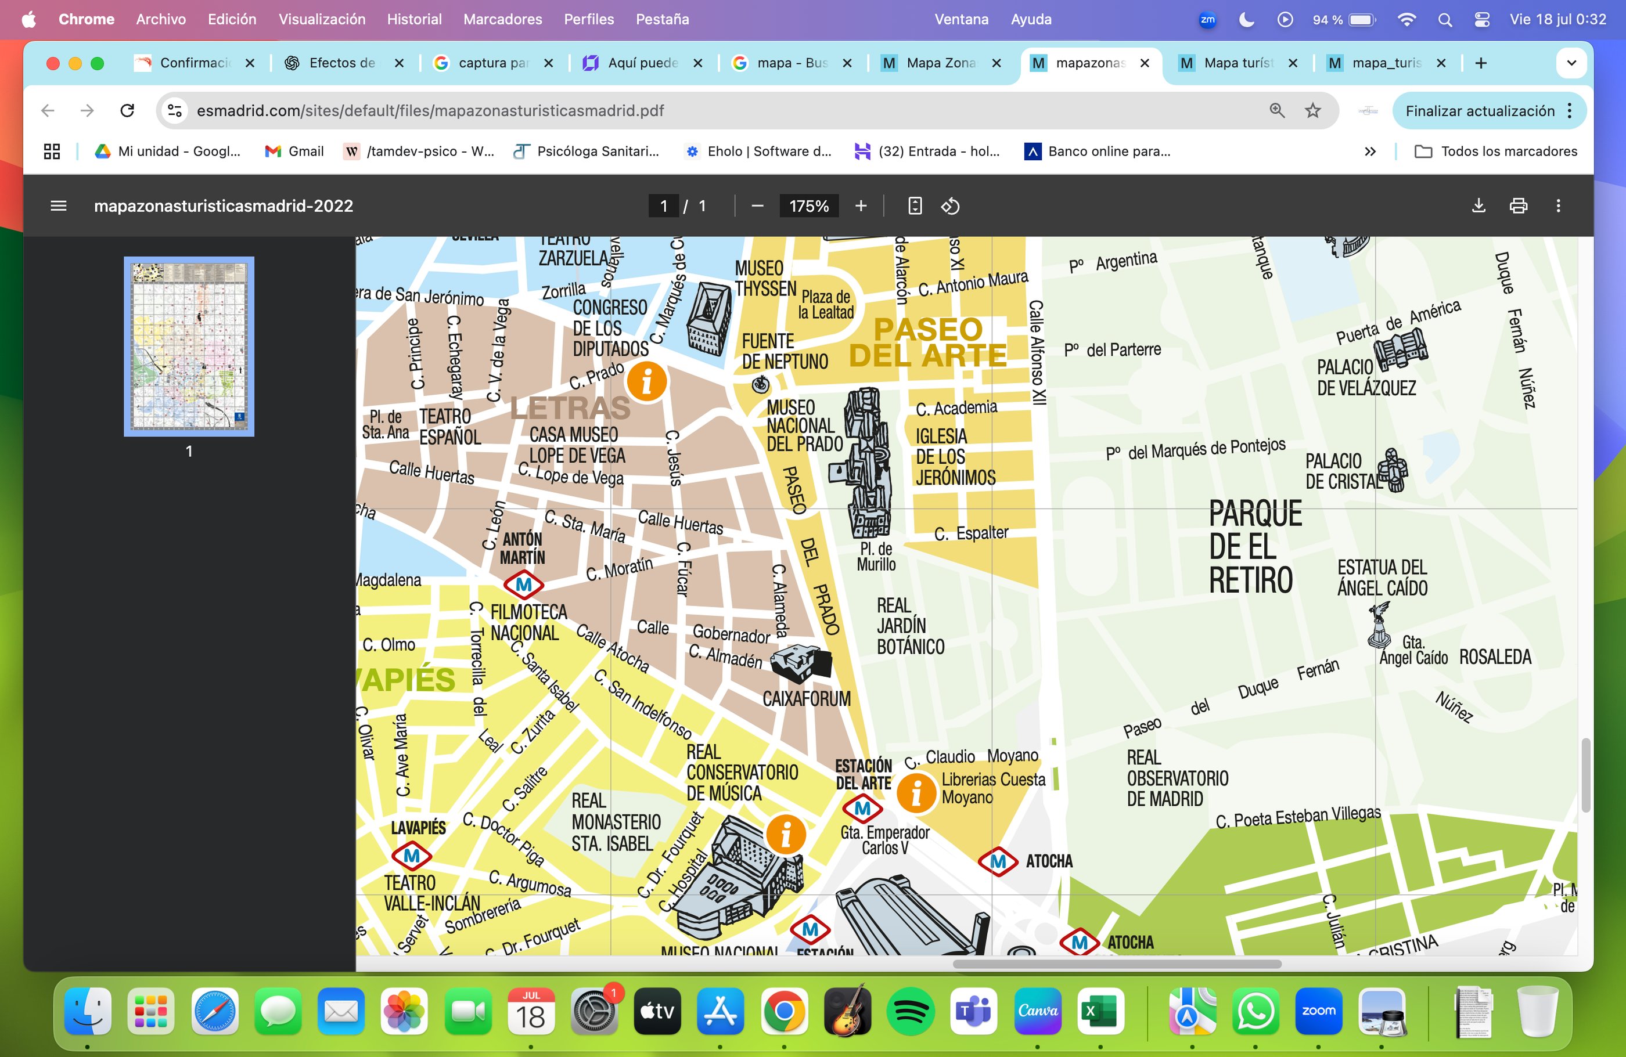Image resolution: width=1626 pixels, height=1057 pixels.
Task: Expand hidden bookmarks double chevron
Action: tap(1370, 151)
